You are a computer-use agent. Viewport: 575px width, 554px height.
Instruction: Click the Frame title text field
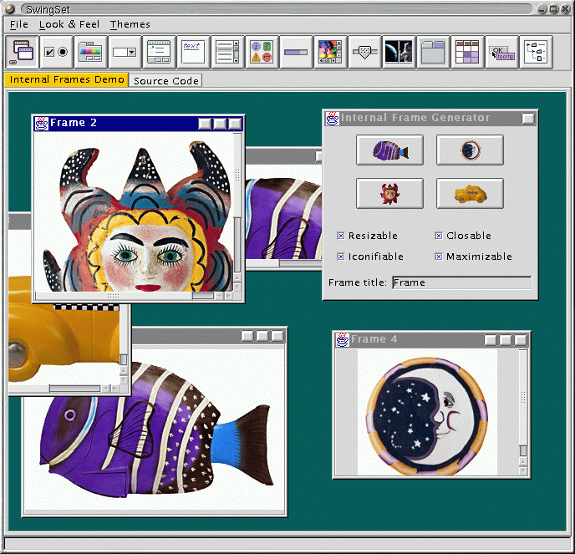coord(461,282)
